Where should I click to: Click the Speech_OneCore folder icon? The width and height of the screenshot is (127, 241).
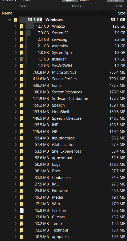22,118
